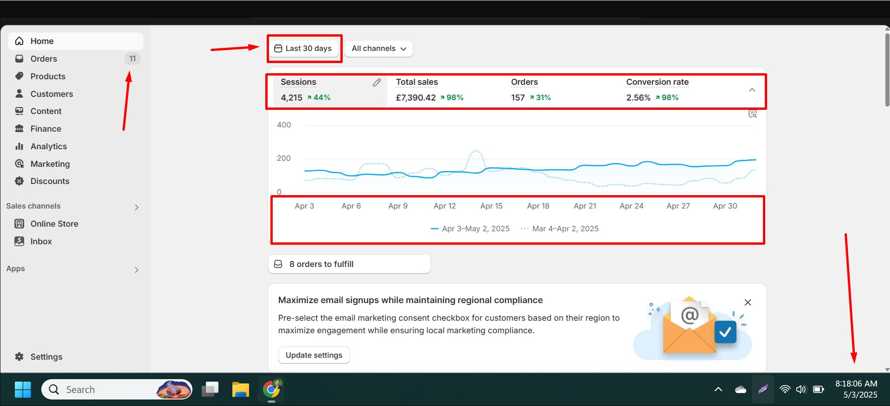This screenshot has height=406, width=890.
Task: Click the 8 orders to fulfill card
Action: [x=349, y=264]
